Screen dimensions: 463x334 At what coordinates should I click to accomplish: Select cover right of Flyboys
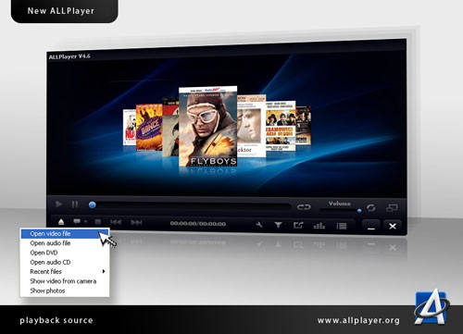pos(251,126)
